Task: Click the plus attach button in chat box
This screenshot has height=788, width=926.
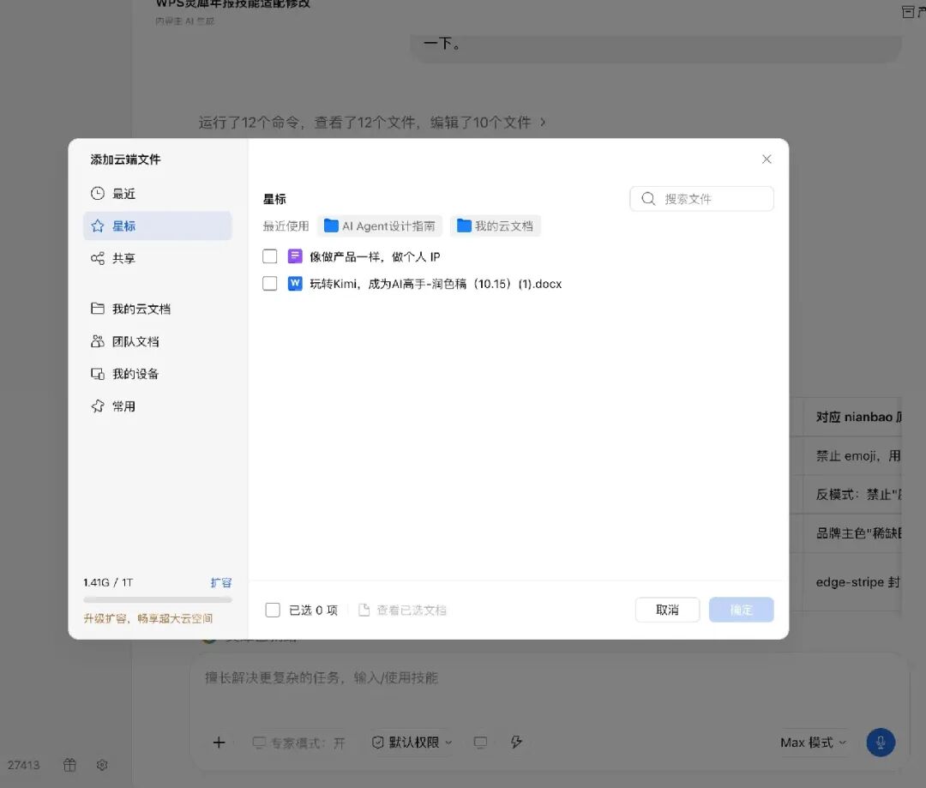Action: point(219,743)
